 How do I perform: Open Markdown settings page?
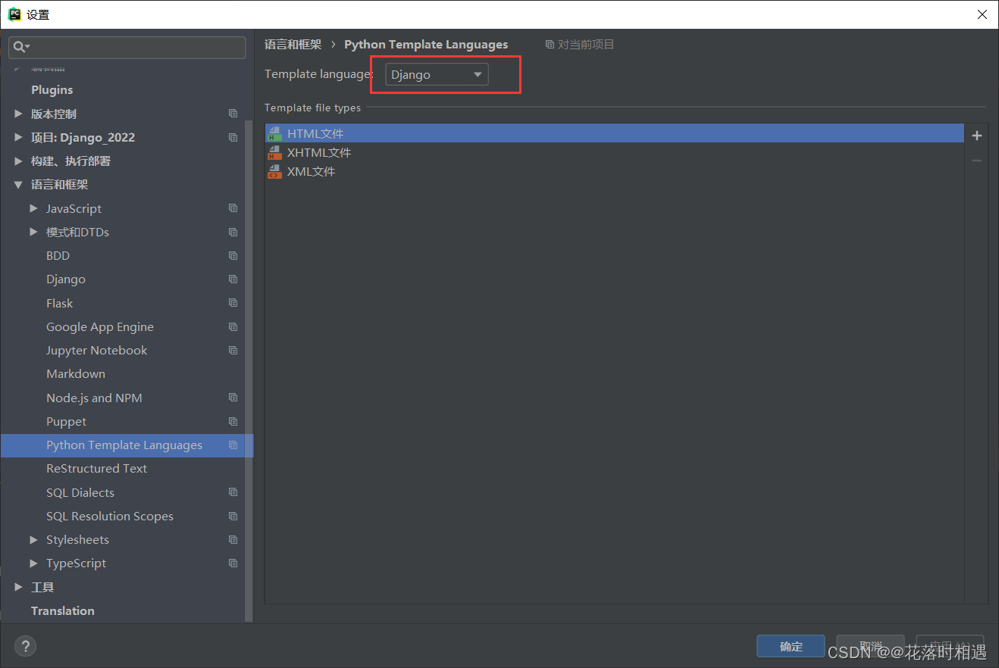(76, 373)
